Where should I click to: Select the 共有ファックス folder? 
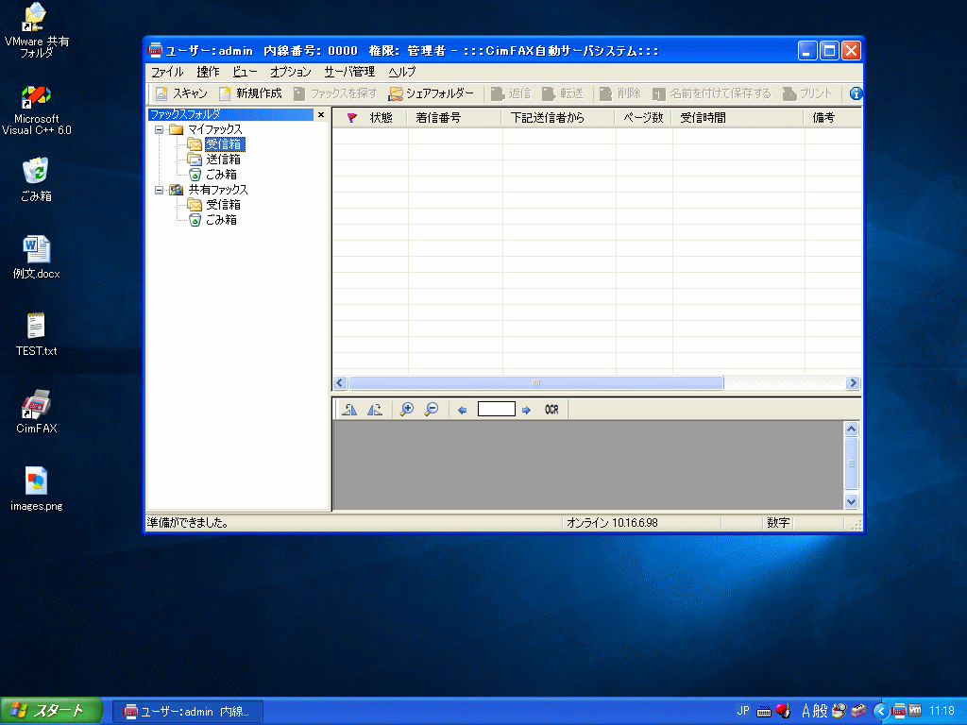pyautogui.click(x=218, y=190)
